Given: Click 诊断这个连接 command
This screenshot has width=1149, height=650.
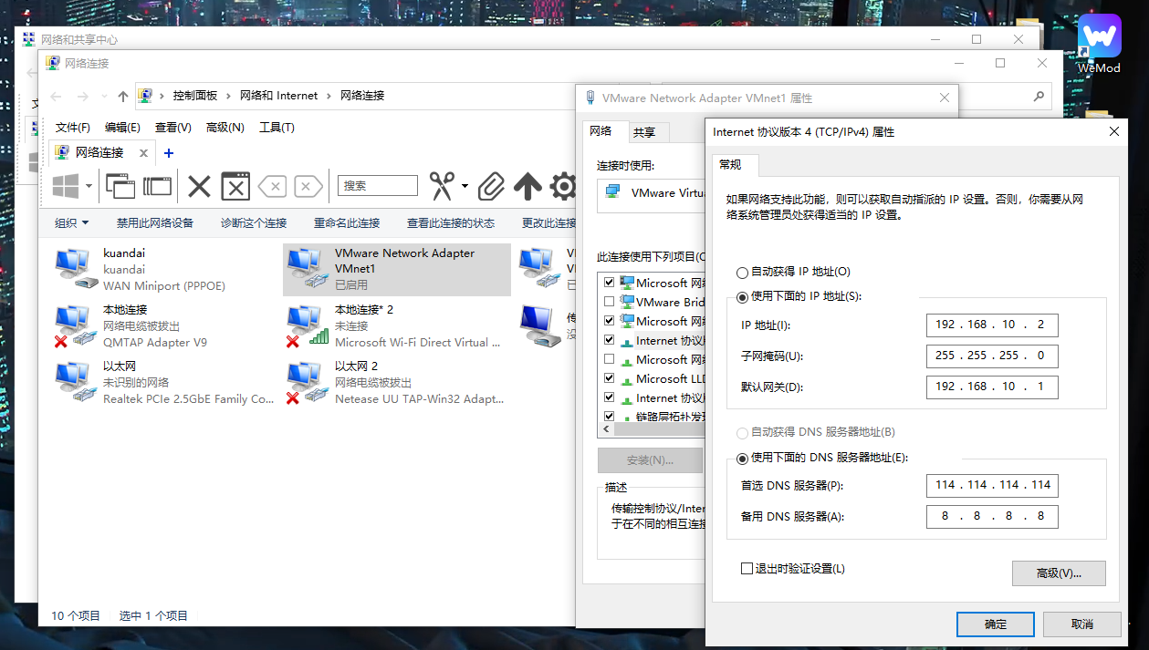Looking at the screenshot, I should click(x=254, y=222).
